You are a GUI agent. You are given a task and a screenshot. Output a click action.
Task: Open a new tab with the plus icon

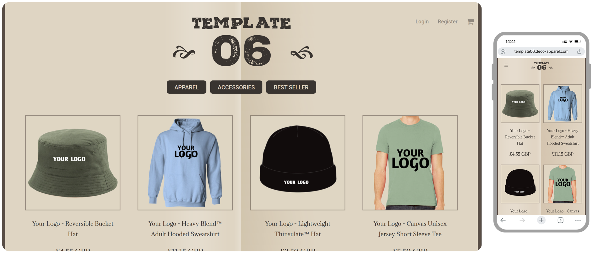click(x=541, y=220)
